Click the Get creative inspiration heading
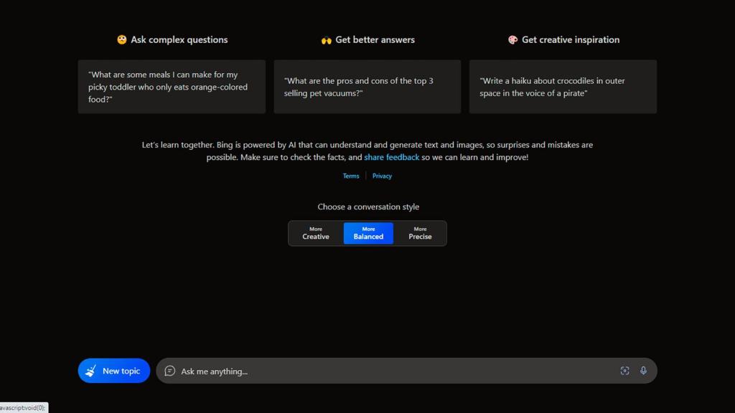 (x=571, y=40)
